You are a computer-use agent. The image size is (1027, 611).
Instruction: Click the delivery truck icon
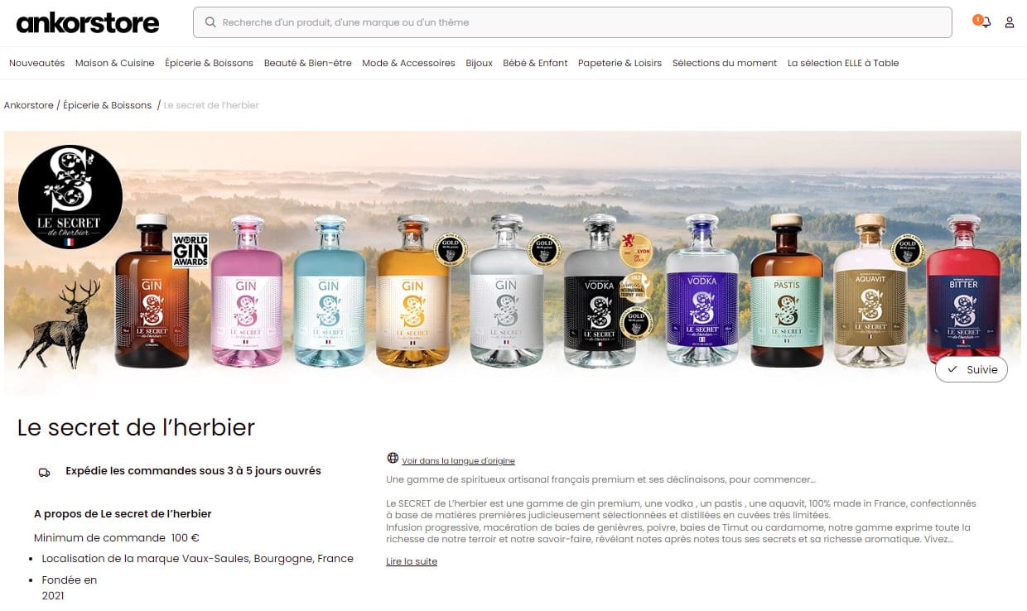point(44,472)
